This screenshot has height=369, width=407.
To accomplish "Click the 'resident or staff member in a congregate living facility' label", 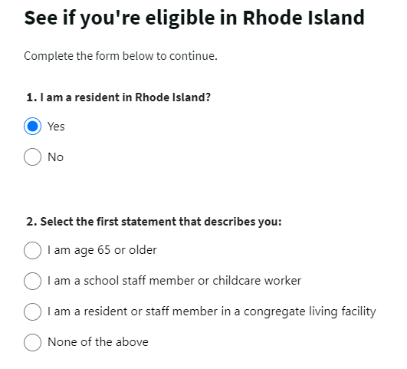I will (212, 311).
